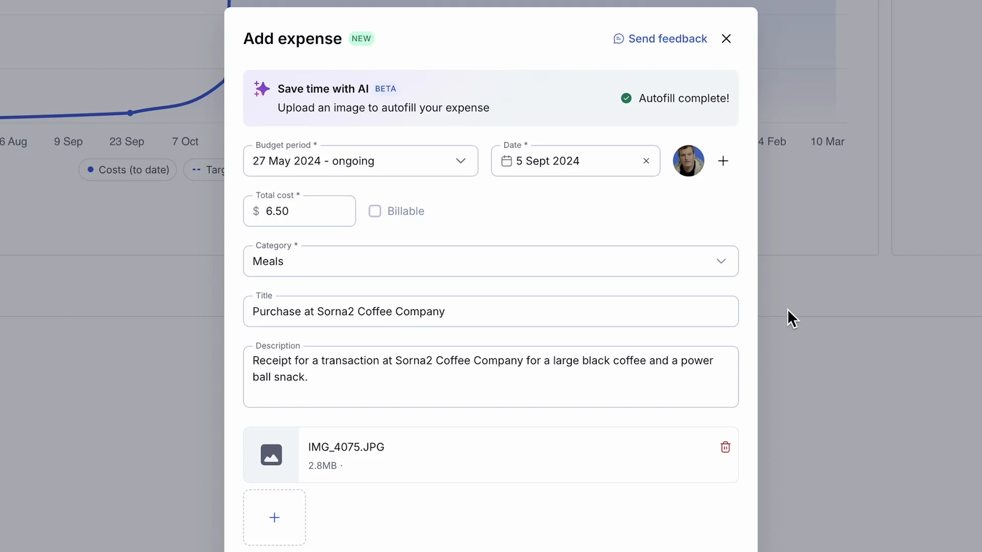The height and width of the screenshot is (552, 982).
Task: Click the NEW badge next to Add expense
Action: [x=361, y=38]
